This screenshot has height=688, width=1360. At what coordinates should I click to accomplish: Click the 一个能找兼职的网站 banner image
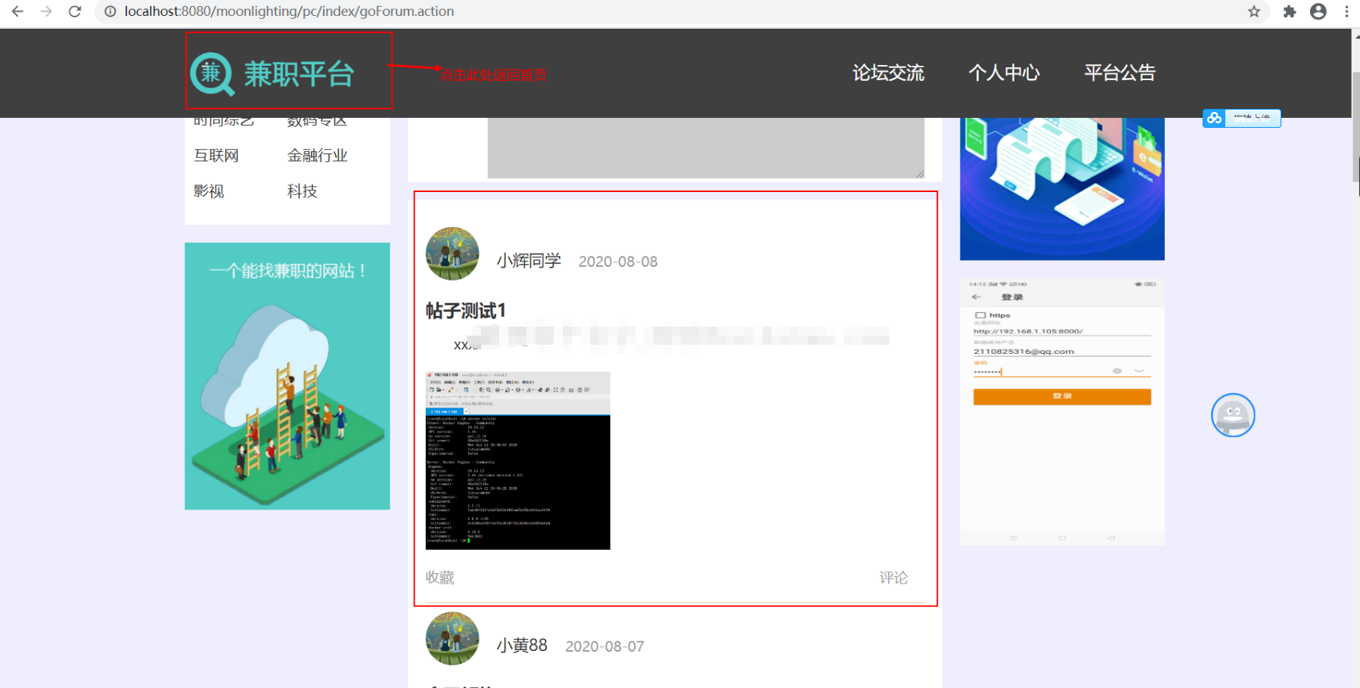(x=287, y=376)
